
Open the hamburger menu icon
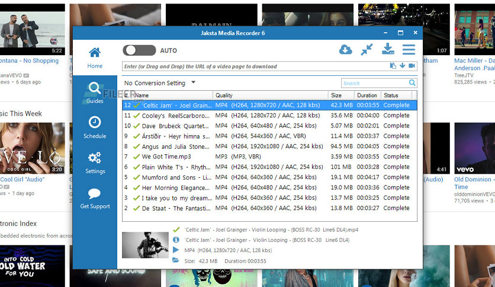tap(409, 49)
